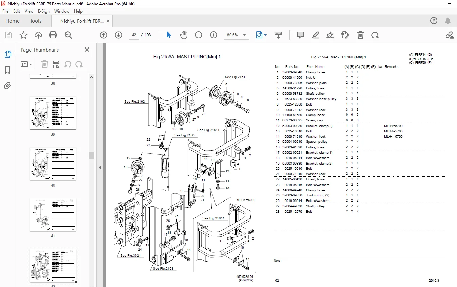The width and height of the screenshot is (457, 287).
Task: Click the part name "Guard, hose"
Action: [x=315, y=179]
